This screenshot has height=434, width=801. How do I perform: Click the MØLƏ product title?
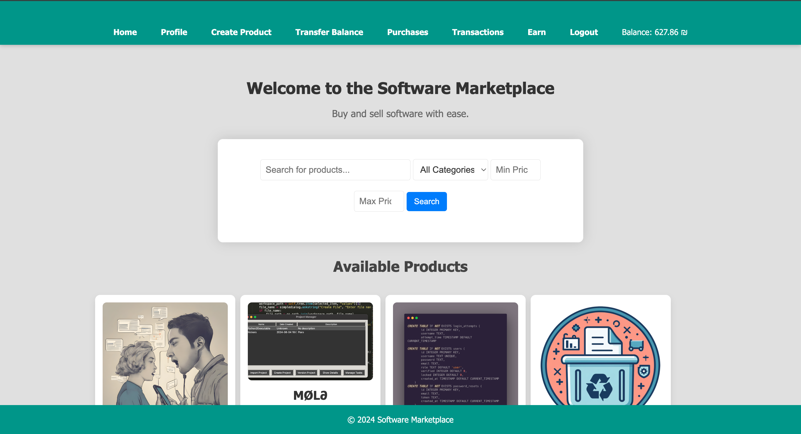tap(310, 395)
